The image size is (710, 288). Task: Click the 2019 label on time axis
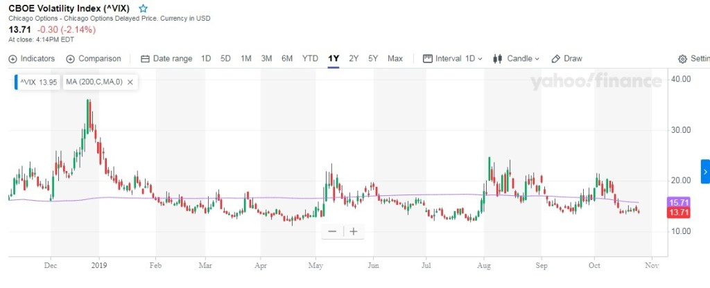[98, 265]
